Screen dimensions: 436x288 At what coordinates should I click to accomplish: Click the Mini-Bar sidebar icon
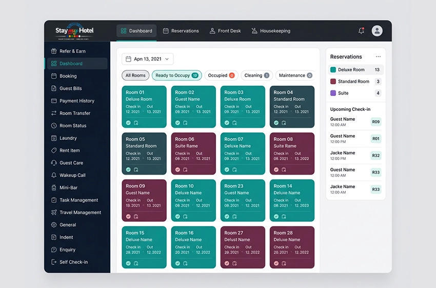(54, 187)
